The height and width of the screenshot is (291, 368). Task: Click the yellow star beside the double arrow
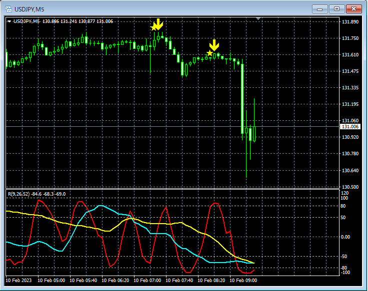153,27
